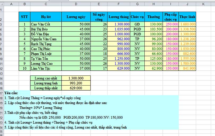The image size is (215, 136).
Task: Click the 'Chức vụ' header cell
Action: pos(137,17)
